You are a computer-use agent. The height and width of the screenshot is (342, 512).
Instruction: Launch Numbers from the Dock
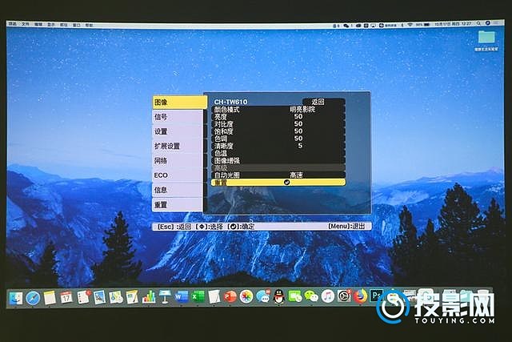pos(149,297)
